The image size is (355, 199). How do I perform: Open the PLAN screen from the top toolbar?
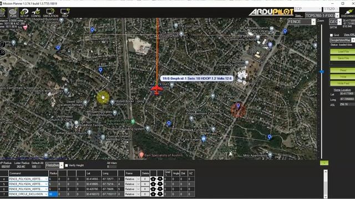pos(13,13)
